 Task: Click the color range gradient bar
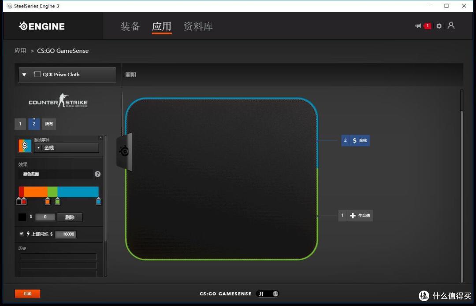(59, 192)
